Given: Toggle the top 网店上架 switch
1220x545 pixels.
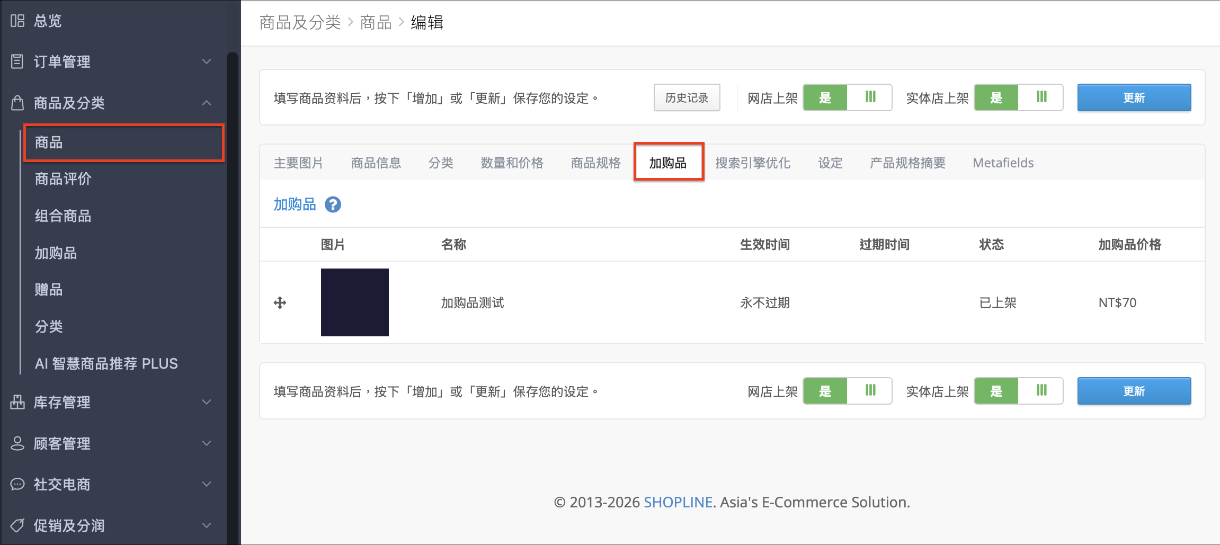Looking at the screenshot, I should tap(847, 97).
